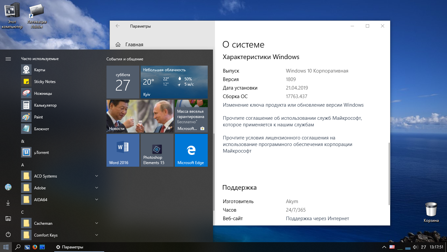Viewport: 447px width, 252px height.
Task: Open File Explorer icon in Start sidebar
Action: [8, 219]
